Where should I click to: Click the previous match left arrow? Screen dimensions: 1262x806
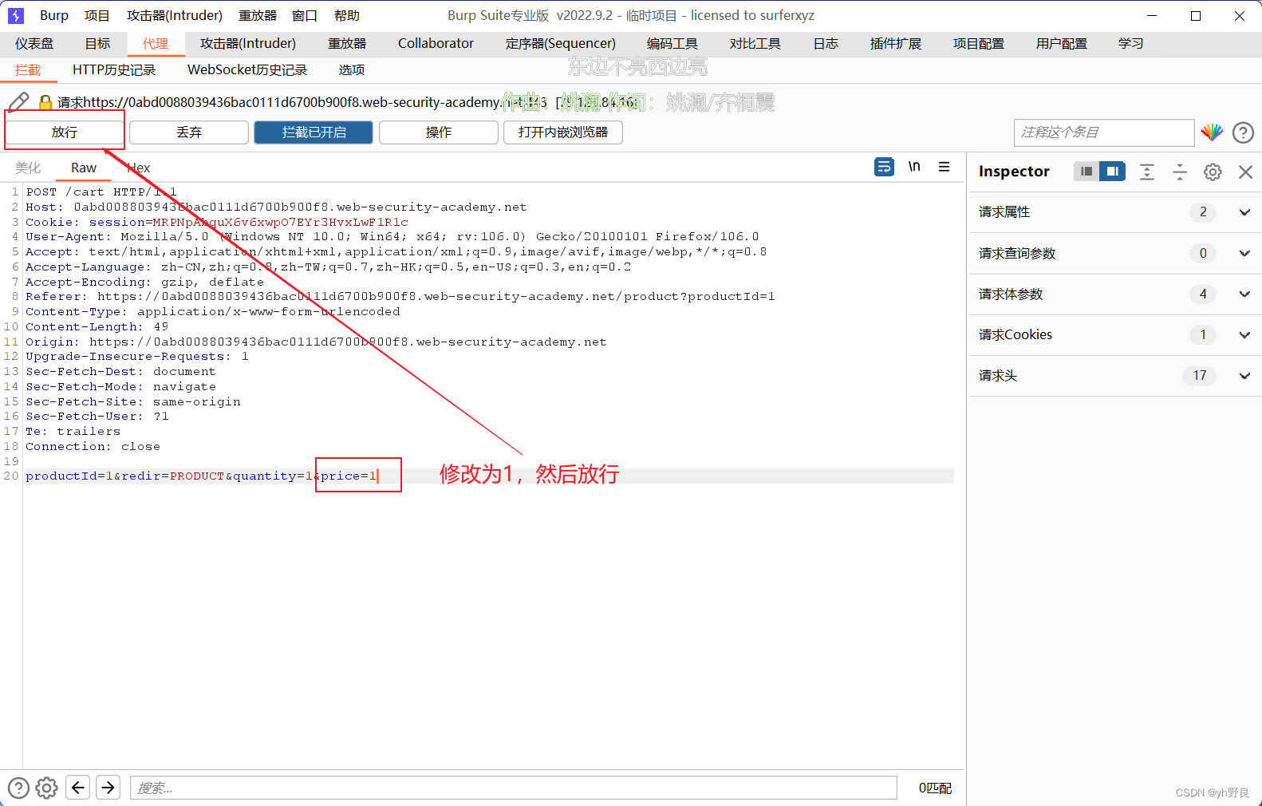[77, 788]
